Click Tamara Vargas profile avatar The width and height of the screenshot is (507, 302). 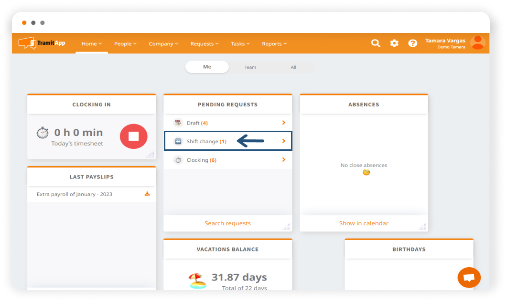click(477, 43)
